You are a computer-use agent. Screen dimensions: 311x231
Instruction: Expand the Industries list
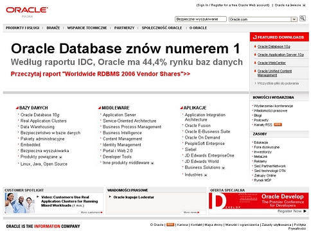[206, 175]
